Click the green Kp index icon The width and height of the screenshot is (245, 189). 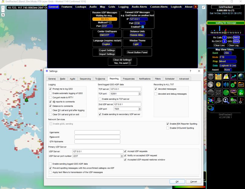coord(241,93)
